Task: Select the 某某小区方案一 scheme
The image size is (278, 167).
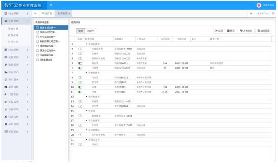Action: [x=48, y=51]
